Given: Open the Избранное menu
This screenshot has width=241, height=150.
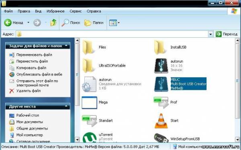Looking at the screenshot, I should (x=55, y=11).
